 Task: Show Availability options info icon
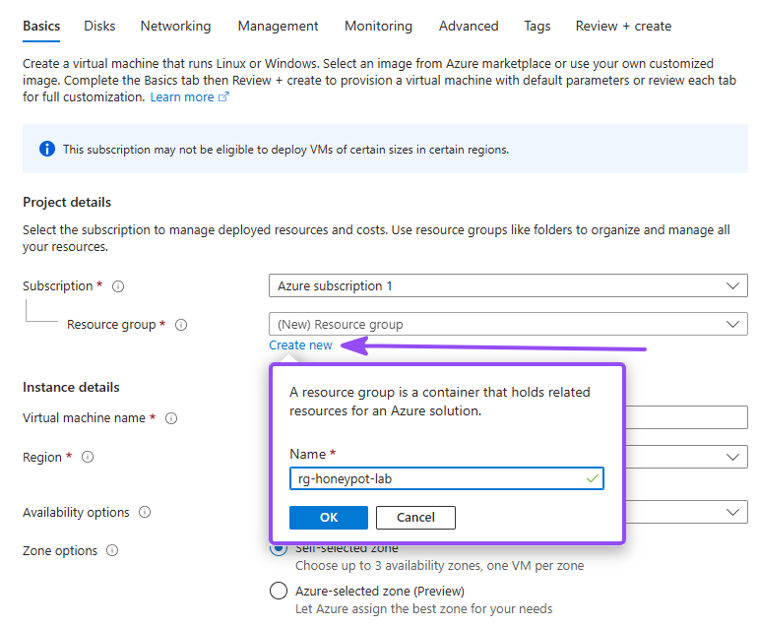pos(145,512)
